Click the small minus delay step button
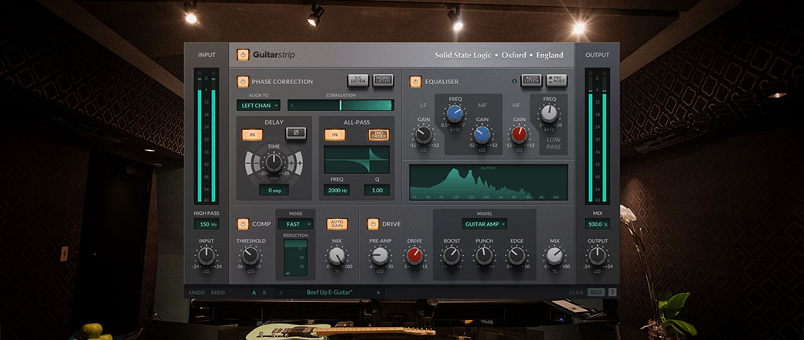Image resolution: width=804 pixels, height=340 pixels. [x=257, y=164]
